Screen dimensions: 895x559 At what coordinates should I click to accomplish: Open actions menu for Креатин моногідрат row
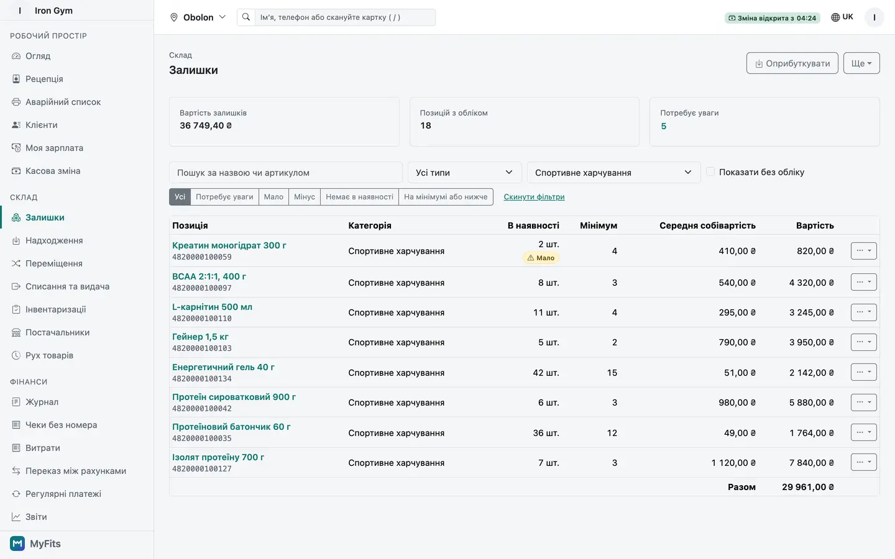tap(863, 251)
